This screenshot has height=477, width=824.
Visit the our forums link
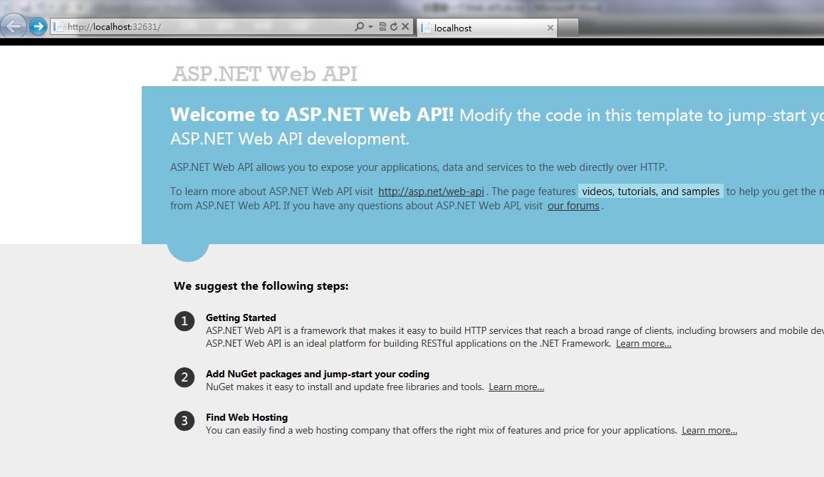[573, 206]
